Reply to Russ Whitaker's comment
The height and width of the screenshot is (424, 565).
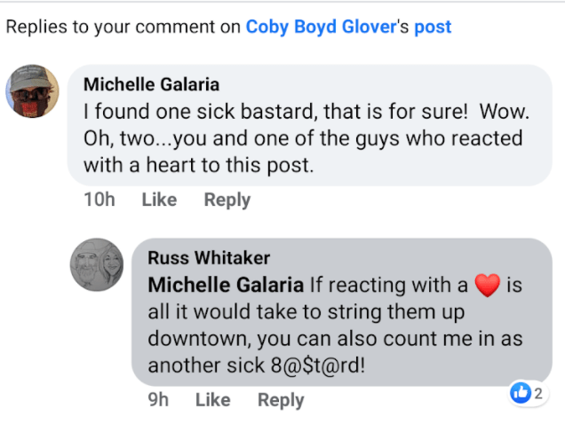coord(281,400)
